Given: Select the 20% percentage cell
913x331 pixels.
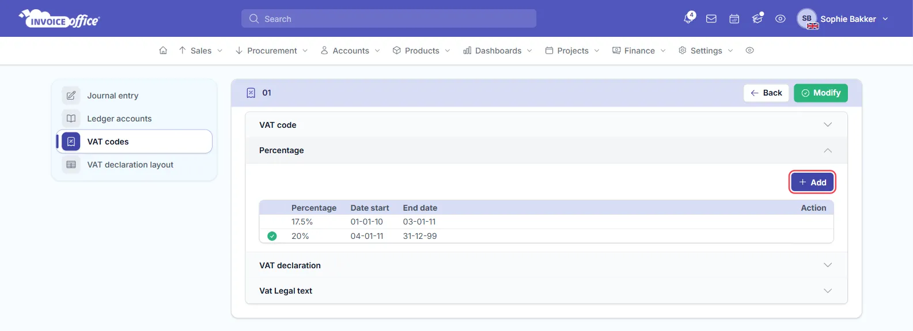Looking at the screenshot, I should 300,236.
